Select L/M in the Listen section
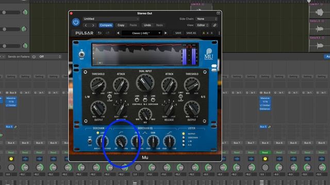 pyautogui.click(x=184, y=141)
